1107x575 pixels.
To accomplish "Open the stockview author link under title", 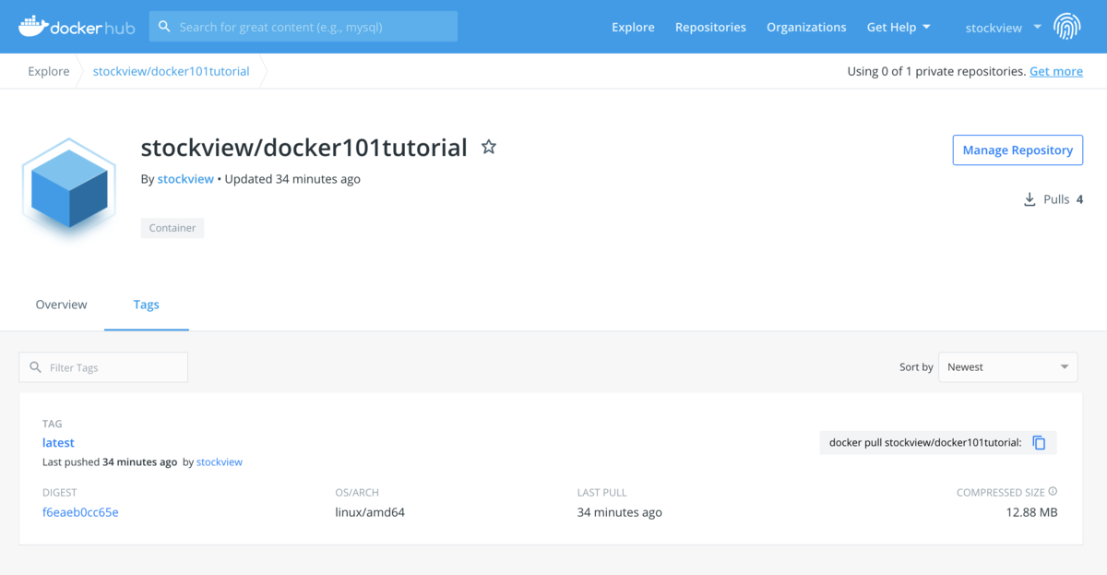I will (185, 179).
